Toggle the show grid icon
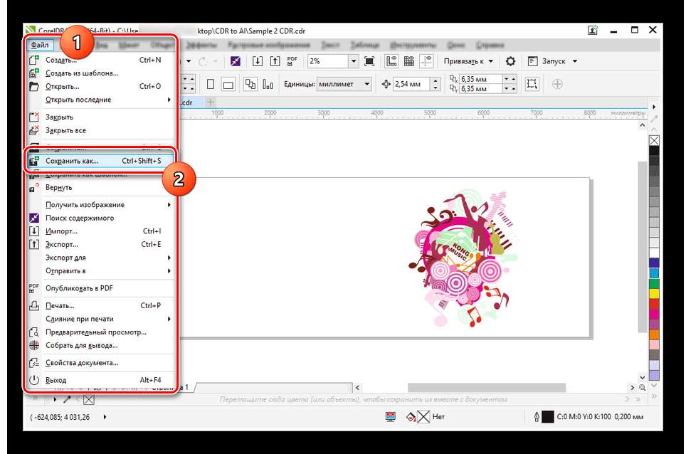This screenshot has width=686, height=454. pos(409,61)
